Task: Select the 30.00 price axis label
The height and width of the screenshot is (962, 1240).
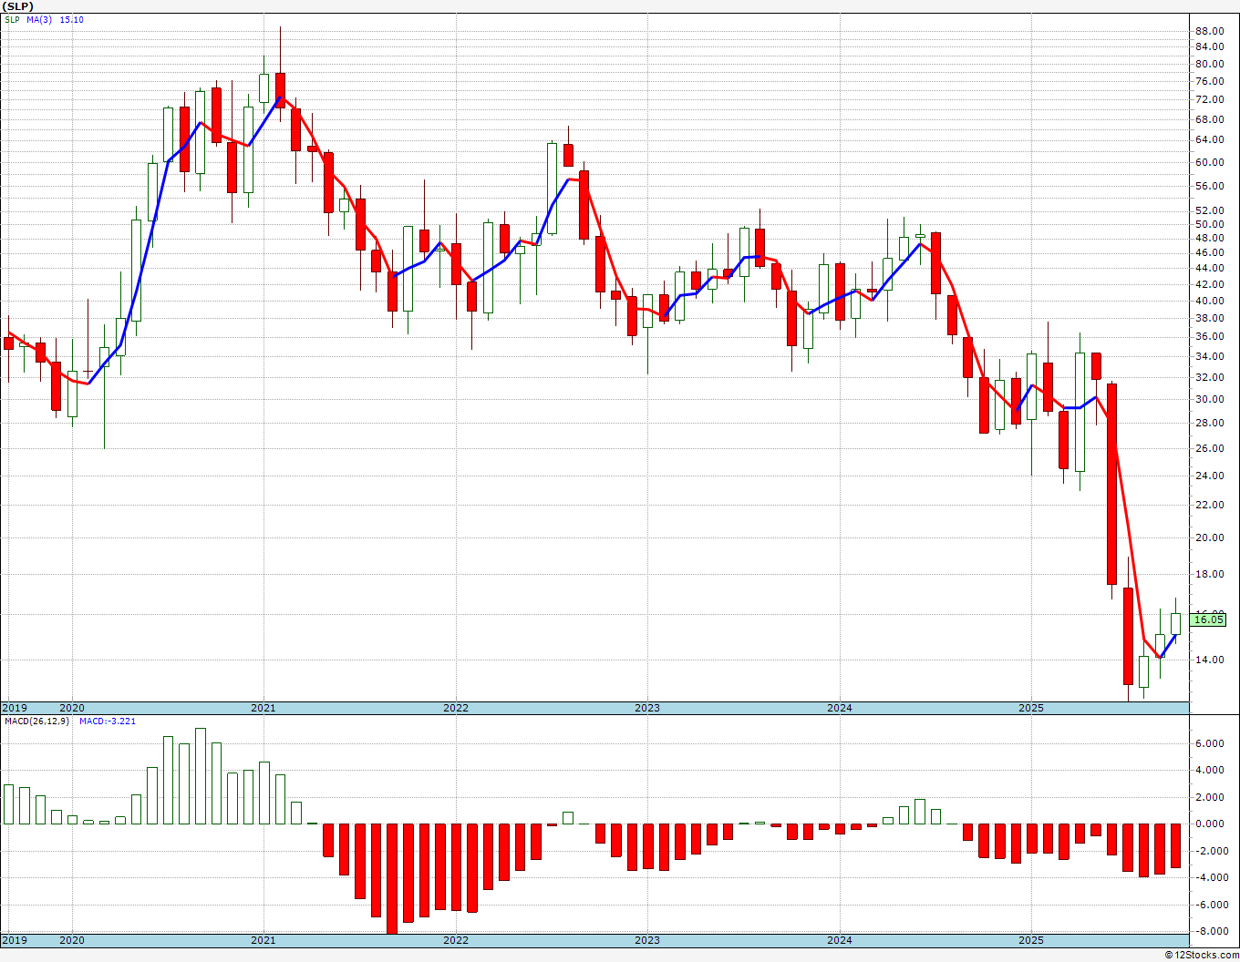Action: coord(1209,399)
